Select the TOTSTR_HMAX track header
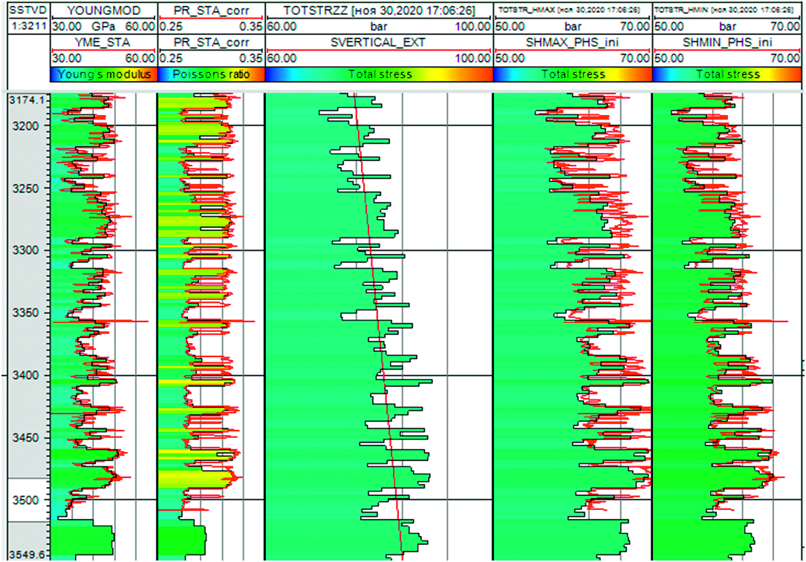The height and width of the screenshot is (562, 806). 572,11
